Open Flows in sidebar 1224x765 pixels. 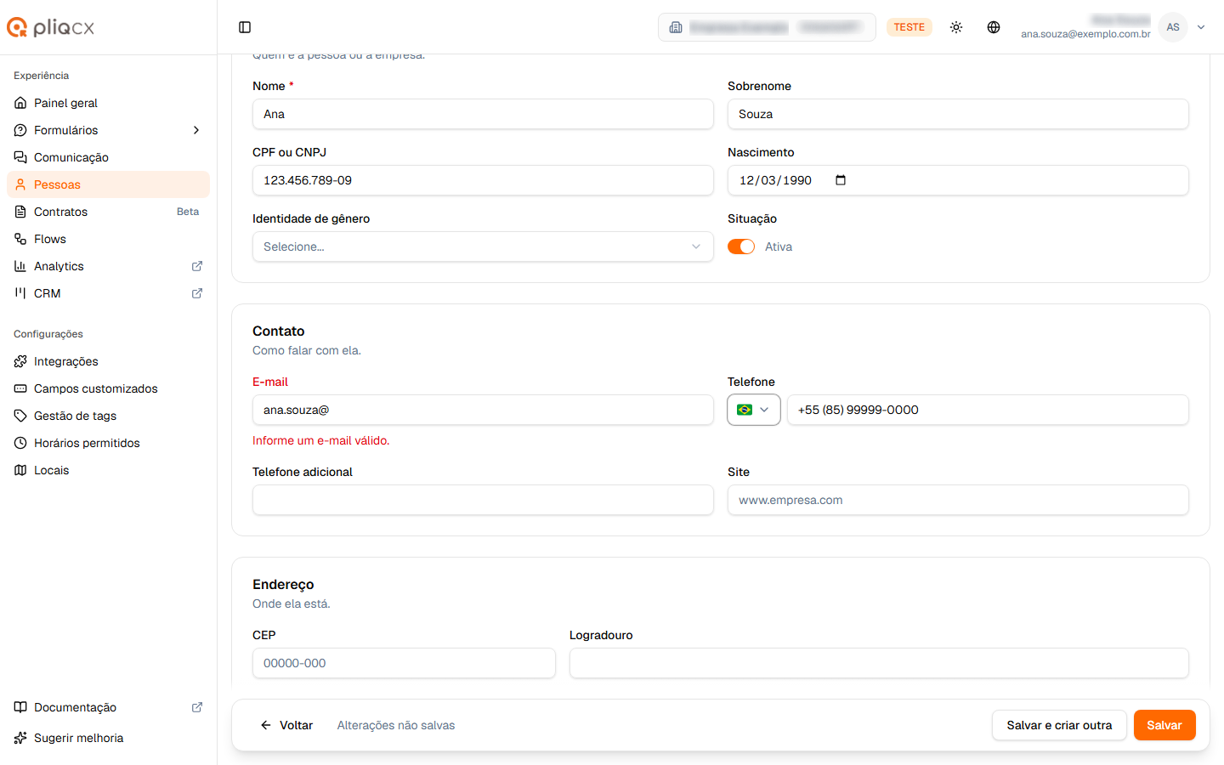click(108, 239)
